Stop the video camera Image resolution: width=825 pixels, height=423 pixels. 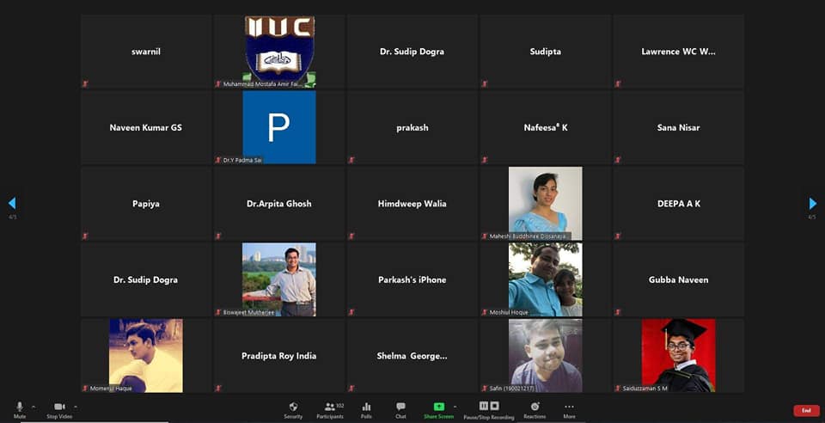pyautogui.click(x=59, y=408)
